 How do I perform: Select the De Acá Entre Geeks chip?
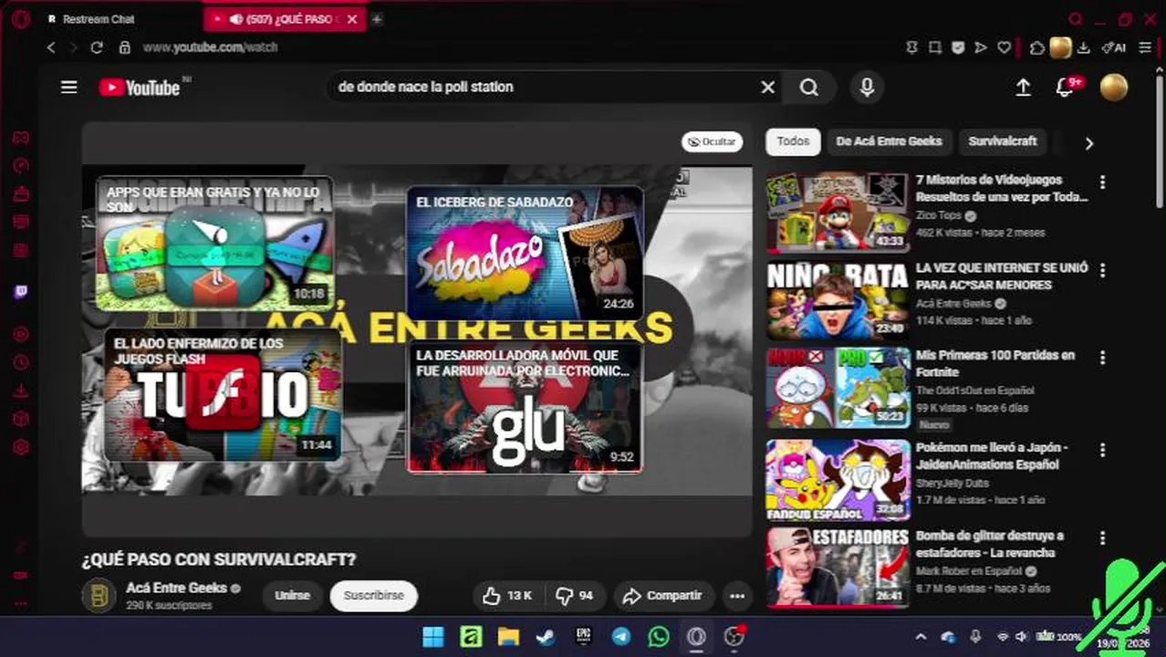click(889, 141)
